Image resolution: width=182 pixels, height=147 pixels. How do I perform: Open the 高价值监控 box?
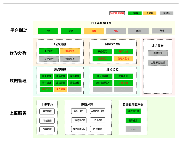103,76
